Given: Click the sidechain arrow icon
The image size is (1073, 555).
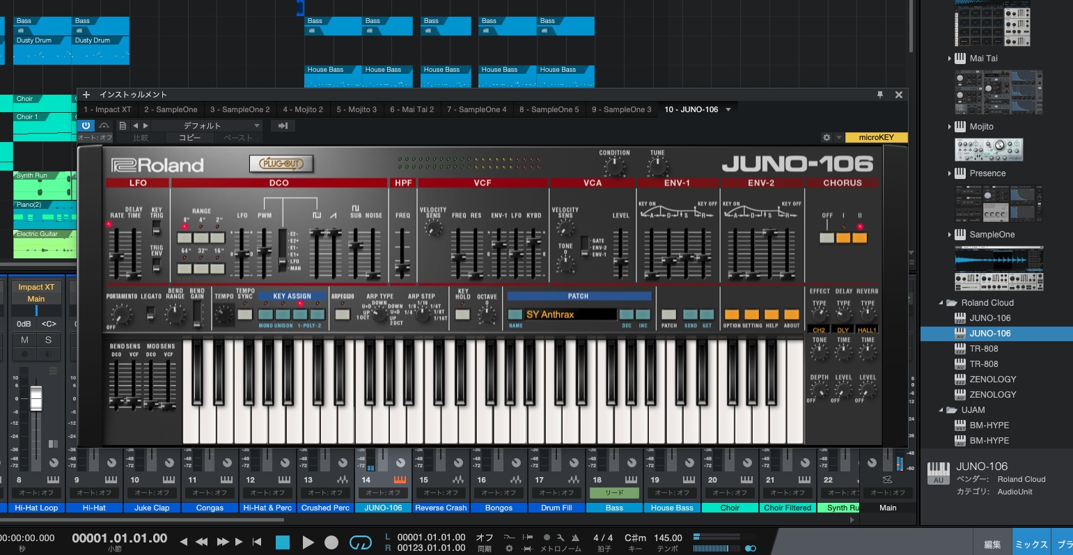Looking at the screenshot, I should pyautogui.click(x=283, y=126).
